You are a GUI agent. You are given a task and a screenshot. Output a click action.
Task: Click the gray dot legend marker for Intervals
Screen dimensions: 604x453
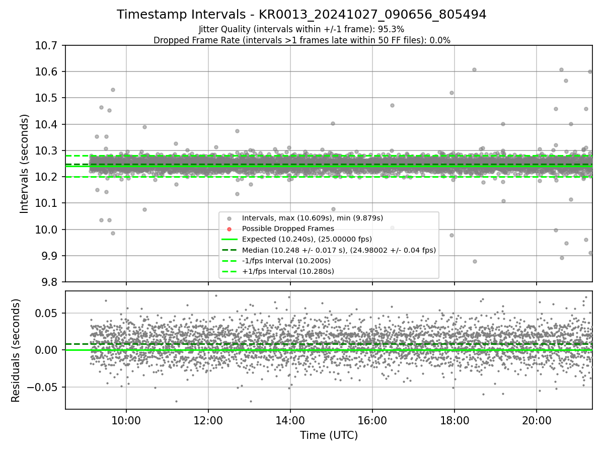pos(229,218)
